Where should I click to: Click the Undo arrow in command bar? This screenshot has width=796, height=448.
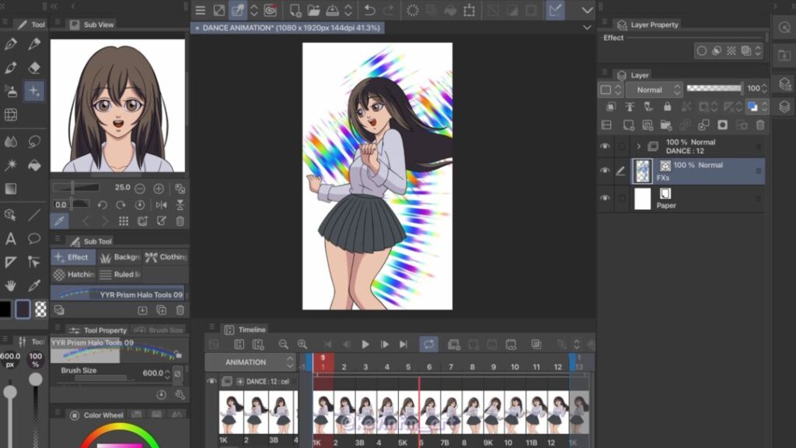point(369,10)
